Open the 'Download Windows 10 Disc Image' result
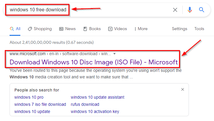Screen dimensions: 214x121 click(x=94, y=62)
